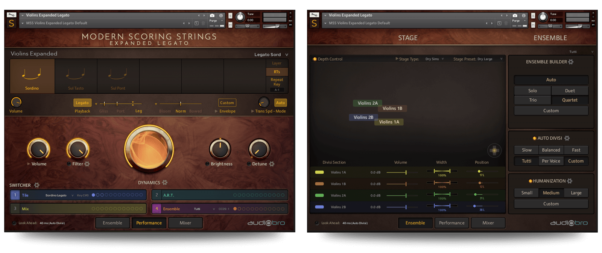Open Performance tab in the Stage panel
This screenshot has height=253, width=602.
451,223
